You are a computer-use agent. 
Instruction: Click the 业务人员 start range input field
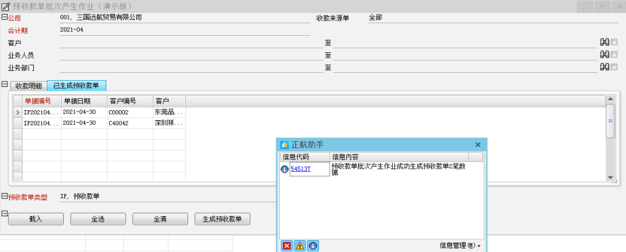pos(191,54)
